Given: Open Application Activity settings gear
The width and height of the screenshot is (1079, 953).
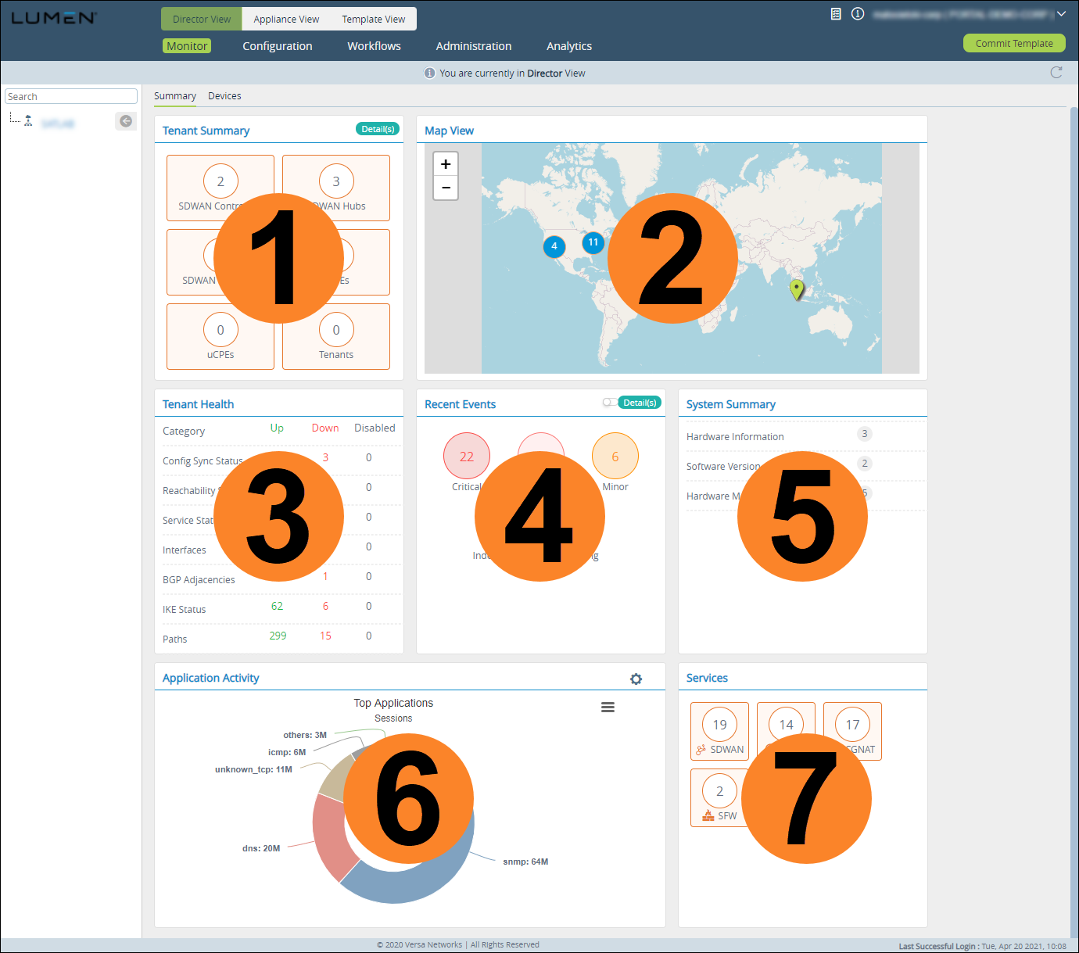Looking at the screenshot, I should click(x=636, y=679).
